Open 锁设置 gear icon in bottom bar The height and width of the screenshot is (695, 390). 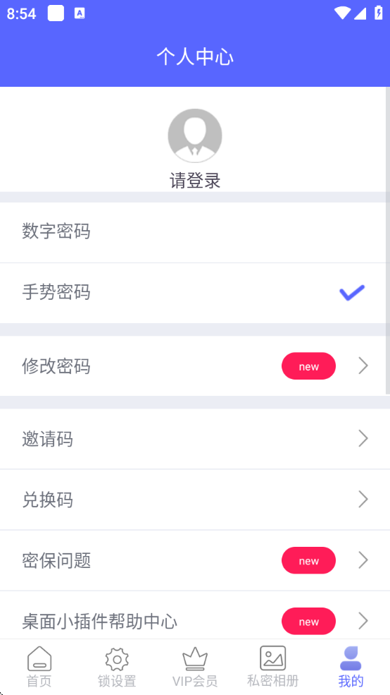point(117,660)
